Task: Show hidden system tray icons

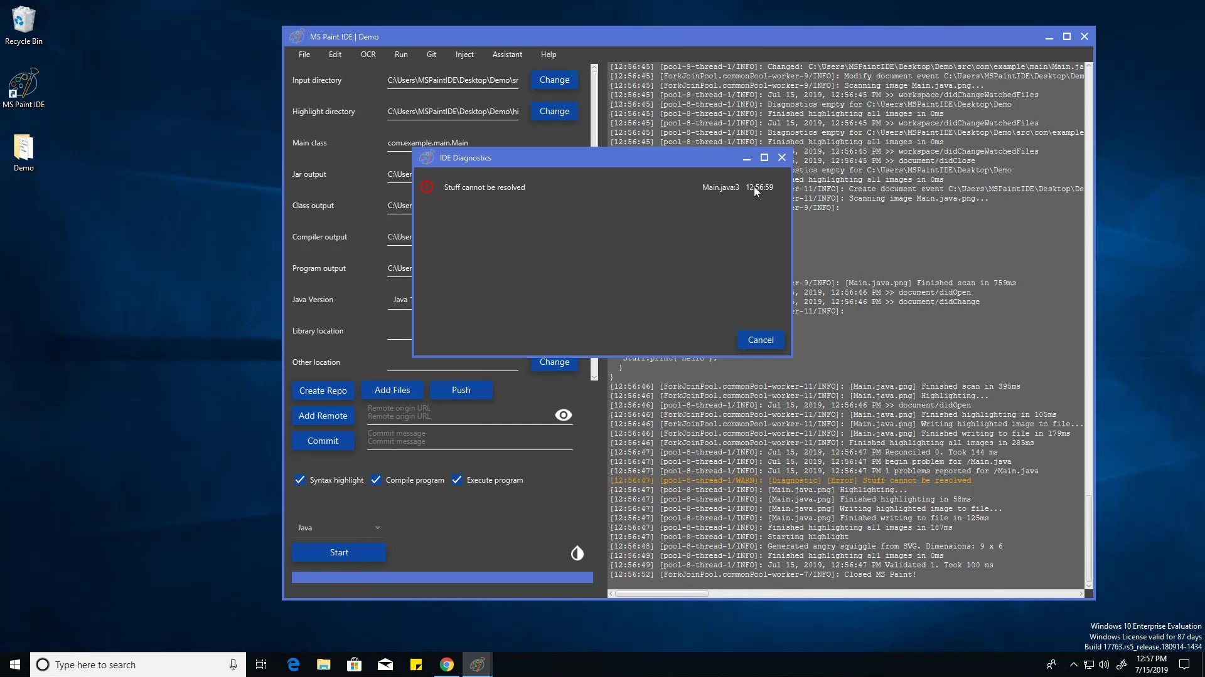Action: click(x=1073, y=664)
